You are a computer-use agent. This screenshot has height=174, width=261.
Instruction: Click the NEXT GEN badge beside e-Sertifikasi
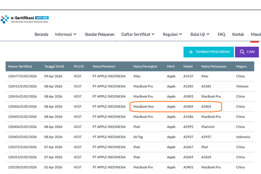(x=42, y=18)
